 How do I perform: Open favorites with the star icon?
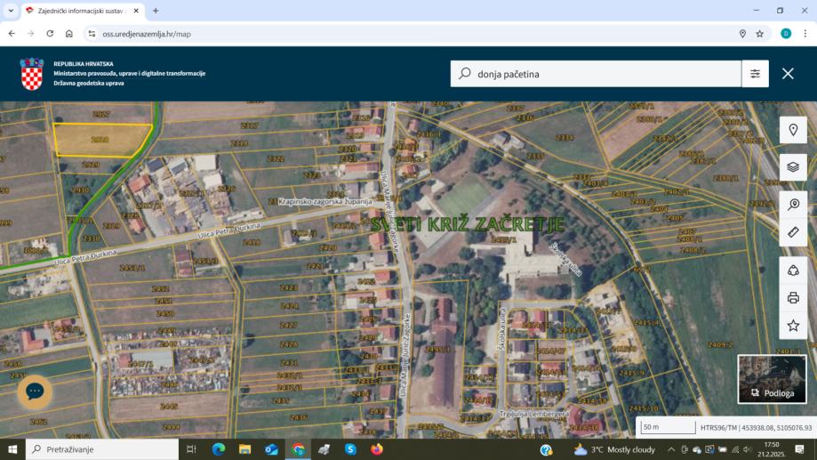[x=793, y=326]
